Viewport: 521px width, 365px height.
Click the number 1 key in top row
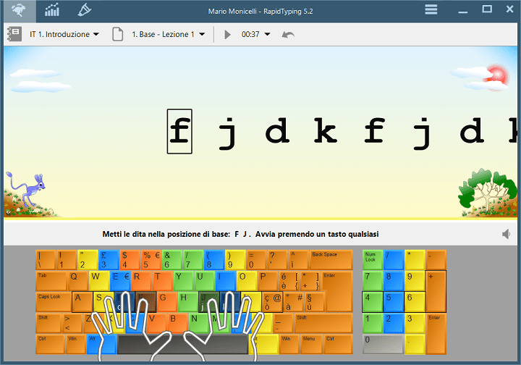click(67, 259)
